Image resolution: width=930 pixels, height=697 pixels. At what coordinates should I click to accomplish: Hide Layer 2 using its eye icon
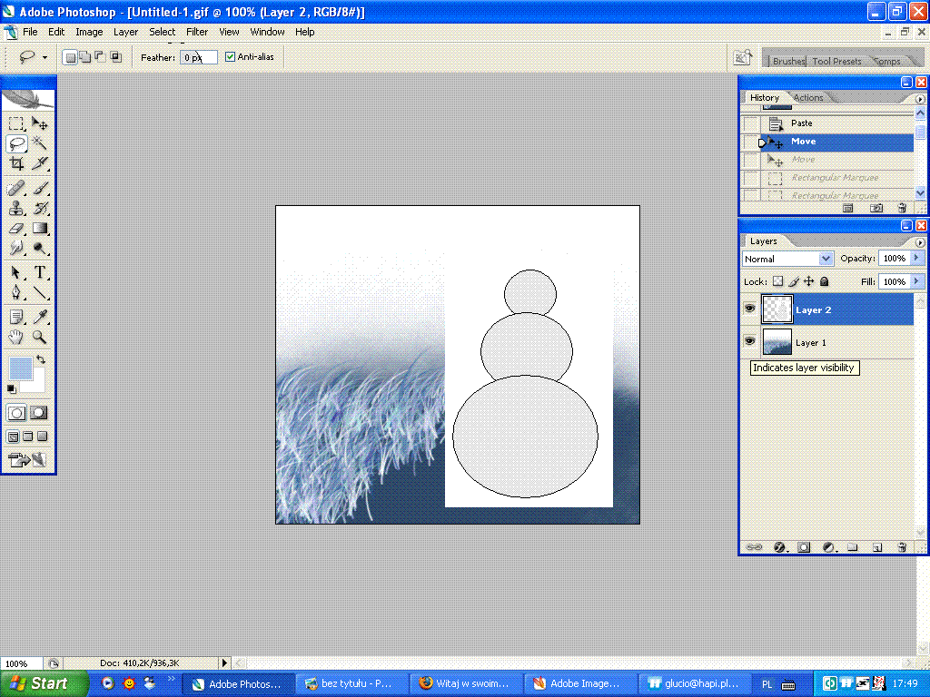point(749,309)
